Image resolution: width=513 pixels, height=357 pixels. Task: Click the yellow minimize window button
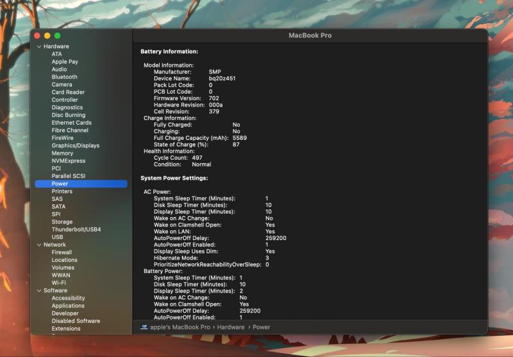pos(47,36)
